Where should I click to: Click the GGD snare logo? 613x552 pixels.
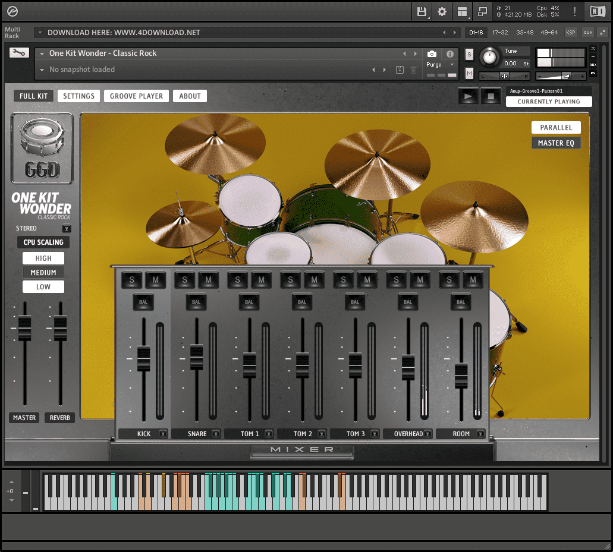[x=42, y=149]
